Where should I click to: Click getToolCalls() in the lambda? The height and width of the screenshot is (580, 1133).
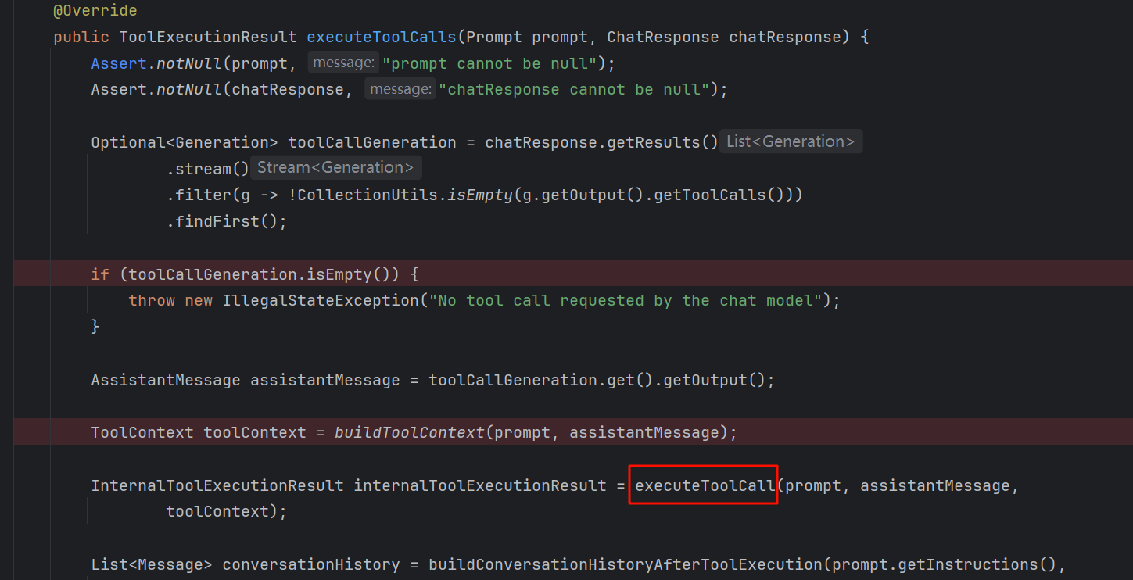tap(715, 195)
